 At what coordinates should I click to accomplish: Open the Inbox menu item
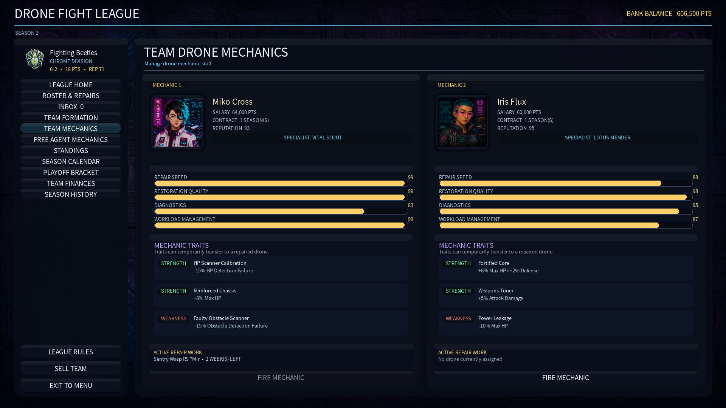[x=71, y=107]
